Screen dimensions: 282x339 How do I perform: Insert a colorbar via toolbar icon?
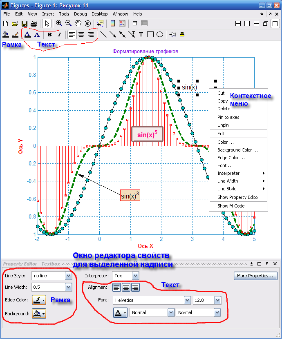(x=113, y=23)
